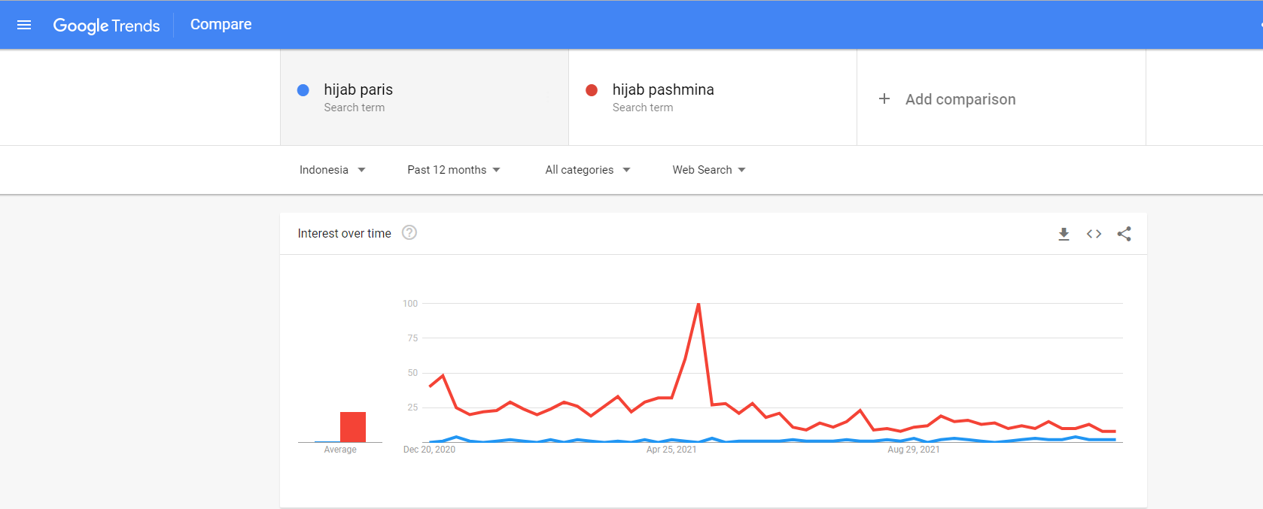Screen dimensions: 1263x509
Task: Click the red dot next to hijab pashmina
Action: pos(592,90)
